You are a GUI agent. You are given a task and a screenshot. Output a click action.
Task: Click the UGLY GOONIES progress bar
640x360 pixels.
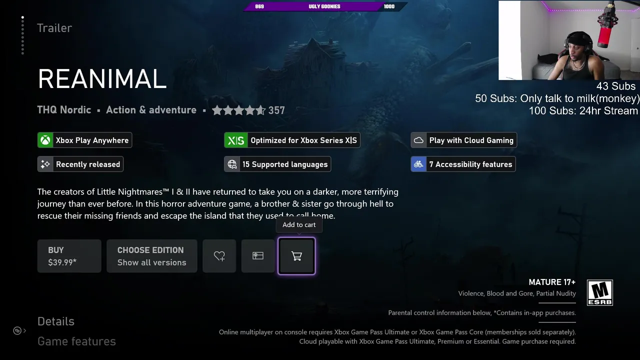tap(325, 6)
